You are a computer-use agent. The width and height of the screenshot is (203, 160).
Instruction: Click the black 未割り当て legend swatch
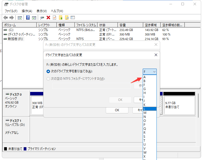click(6, 149)
